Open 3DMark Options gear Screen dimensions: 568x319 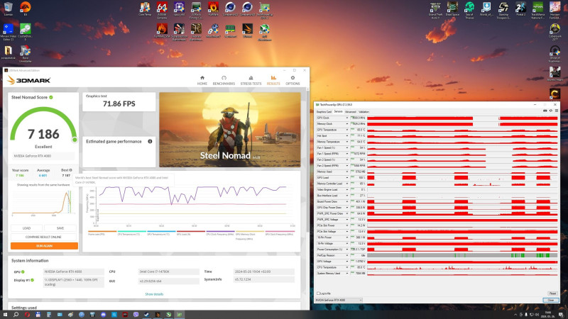pos(293,80)
